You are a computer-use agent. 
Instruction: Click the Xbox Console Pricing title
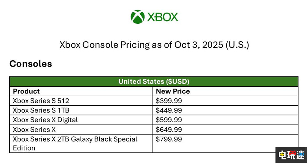tap(154, 45)
